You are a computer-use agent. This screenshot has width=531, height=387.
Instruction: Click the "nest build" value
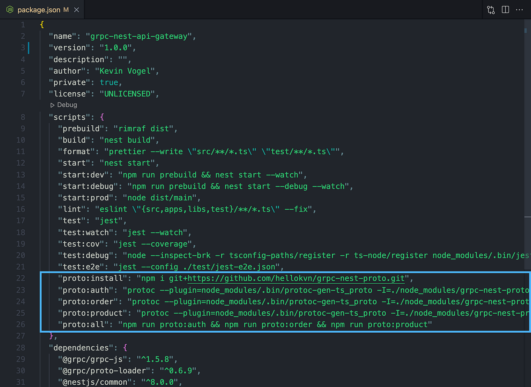point(127,140)
